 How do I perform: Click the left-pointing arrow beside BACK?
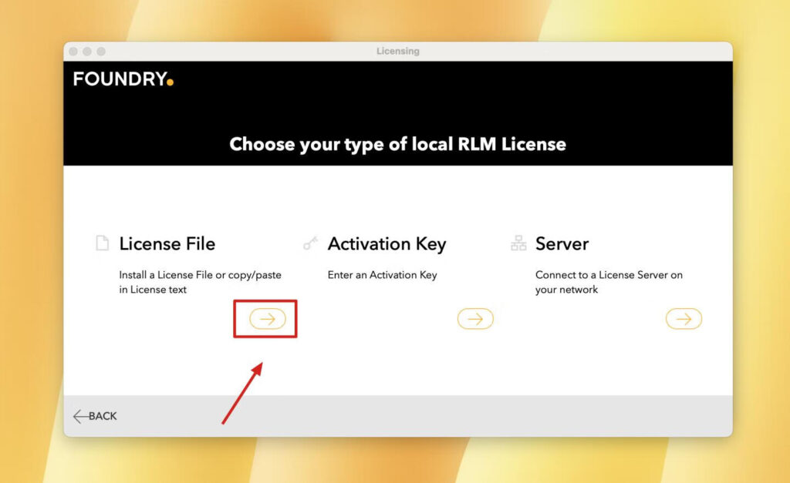pos(80,416)
